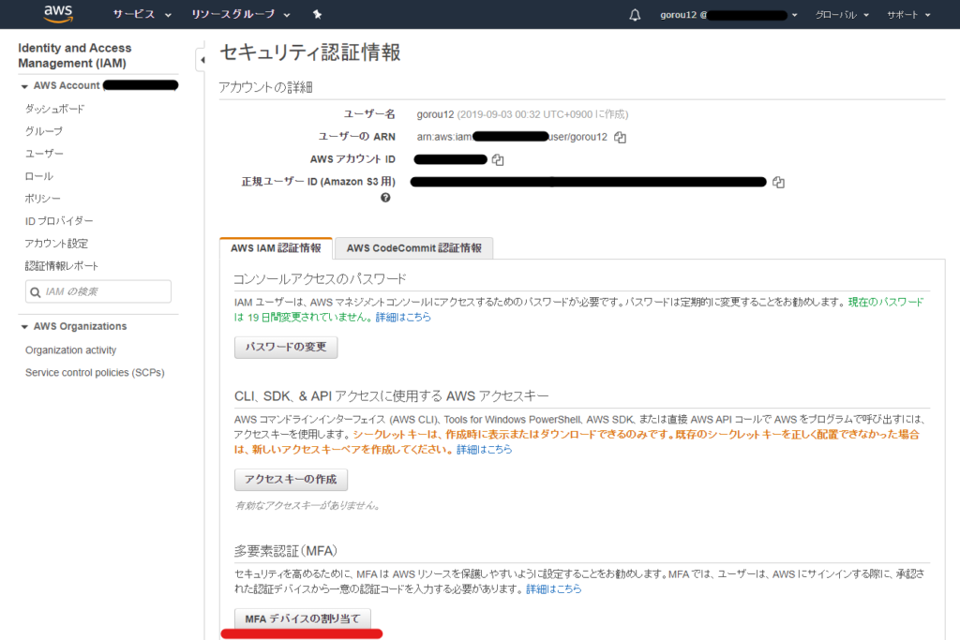Click the AWS logo home icon
The width and height of the screenshot is (960, 640).
coord(58,13)
